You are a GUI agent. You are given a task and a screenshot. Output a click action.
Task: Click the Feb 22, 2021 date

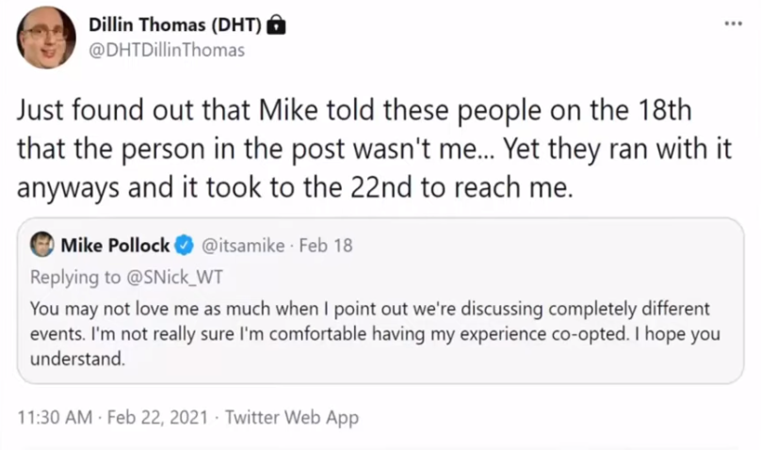(157, 417)
